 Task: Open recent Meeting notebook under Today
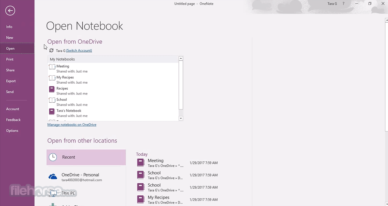(x=177, y=163)
